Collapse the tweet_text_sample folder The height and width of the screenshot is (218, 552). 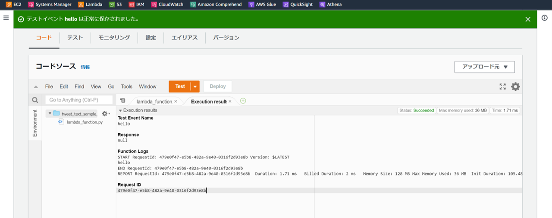(x=50, y=114)
